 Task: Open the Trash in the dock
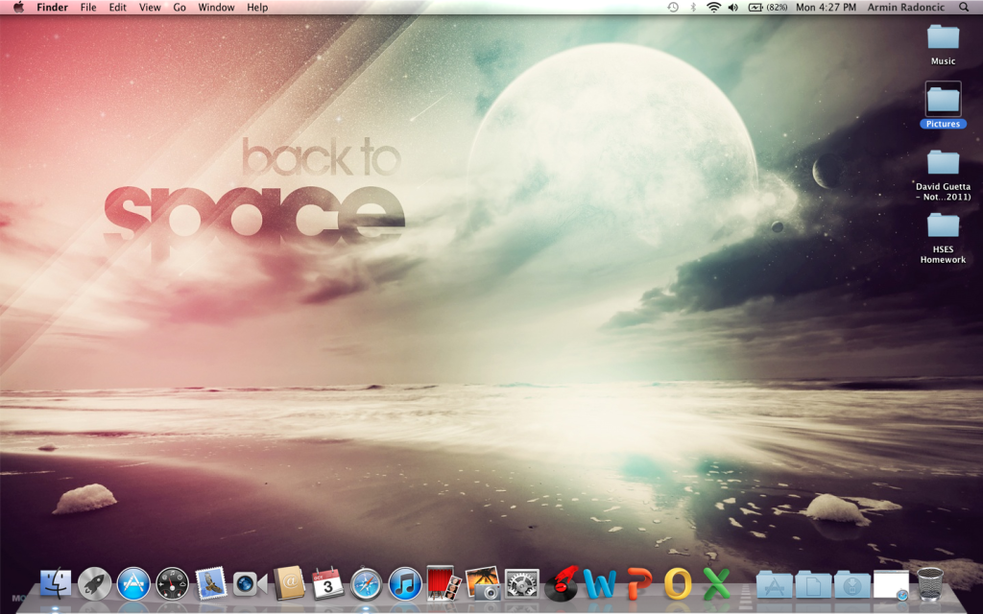pyautogui.click(x=929, y=584)
